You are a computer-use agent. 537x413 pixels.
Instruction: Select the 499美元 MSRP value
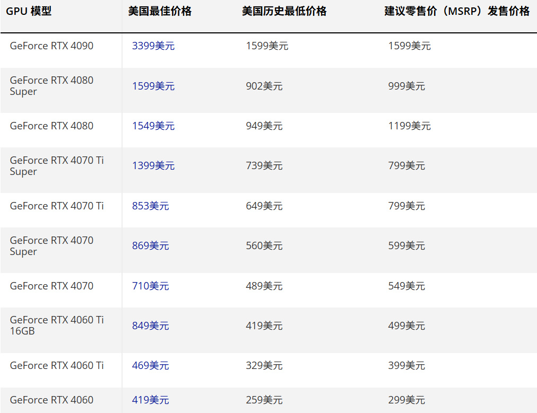pyautogui.click(x=406, y=326)
